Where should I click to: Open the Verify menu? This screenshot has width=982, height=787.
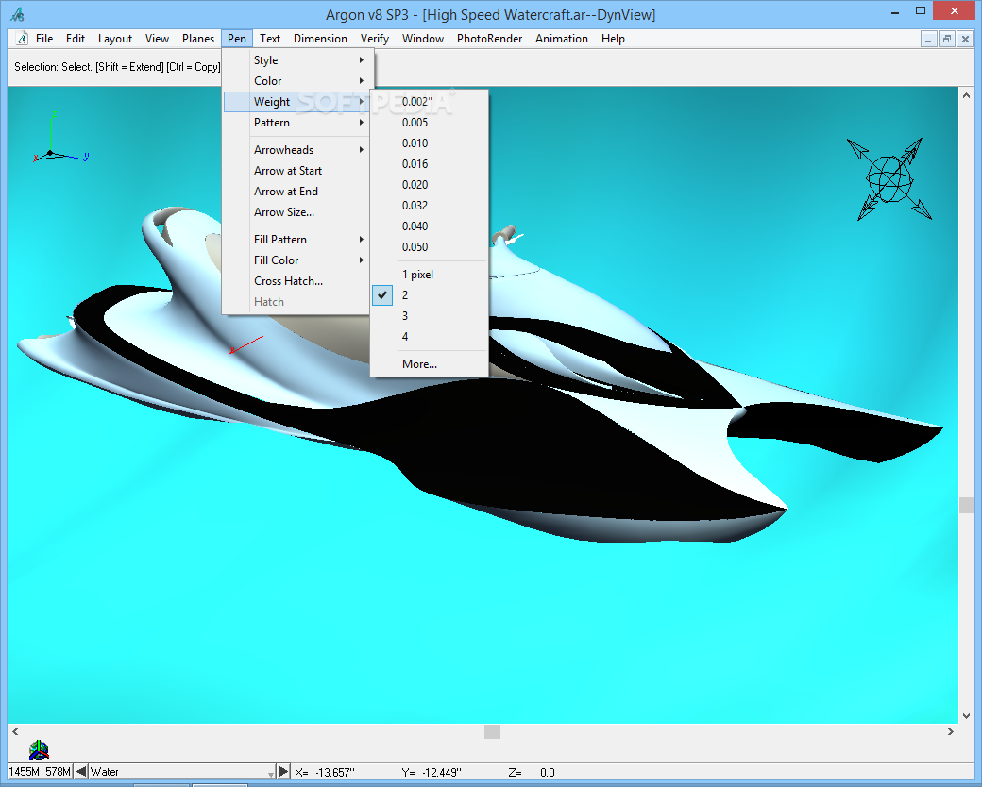tap(375, 38)
